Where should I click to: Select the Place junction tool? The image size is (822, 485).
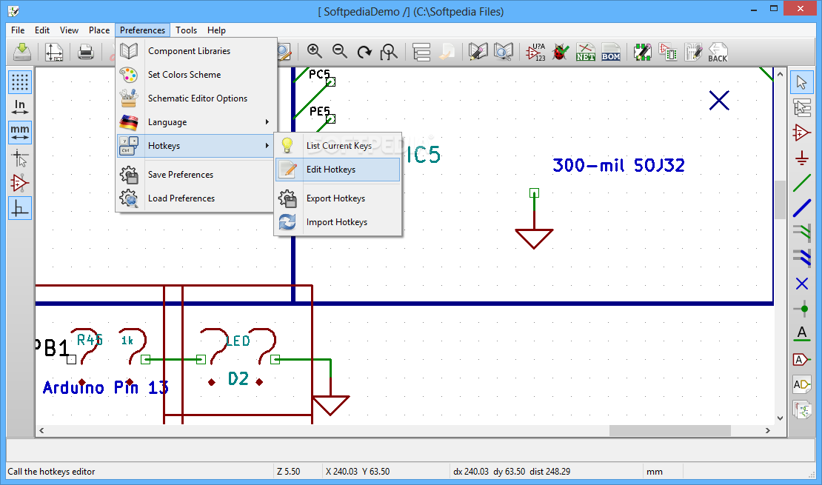tap(801, 309)
